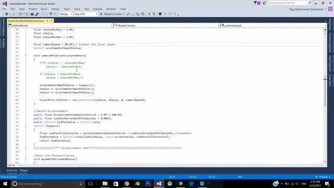Click the Save icon in toolbar
Screen dimensions: 334x188
coord(32,14)
